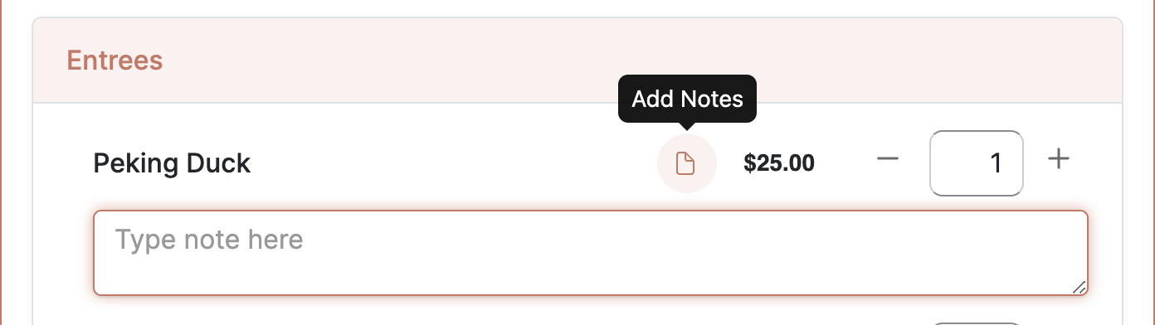Click the $25.00 price label
Viewport: 1155px width, 325px height.
tap(779, 163)
